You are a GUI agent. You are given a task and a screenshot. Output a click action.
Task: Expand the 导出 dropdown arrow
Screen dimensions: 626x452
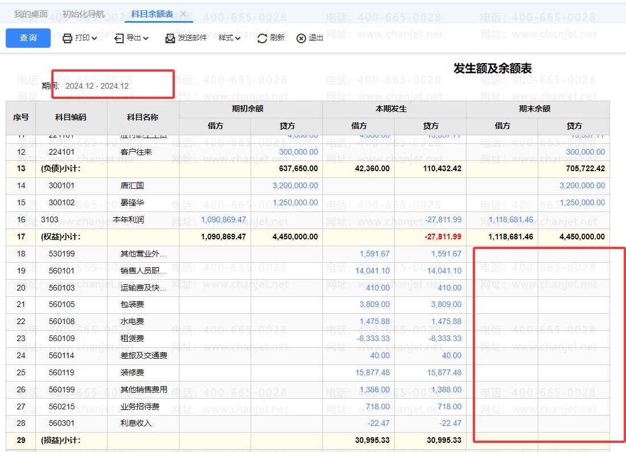[146, 38]
